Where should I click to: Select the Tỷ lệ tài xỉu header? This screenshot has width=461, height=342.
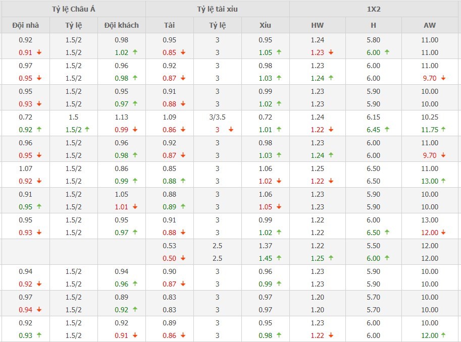[x=217, y=9]
